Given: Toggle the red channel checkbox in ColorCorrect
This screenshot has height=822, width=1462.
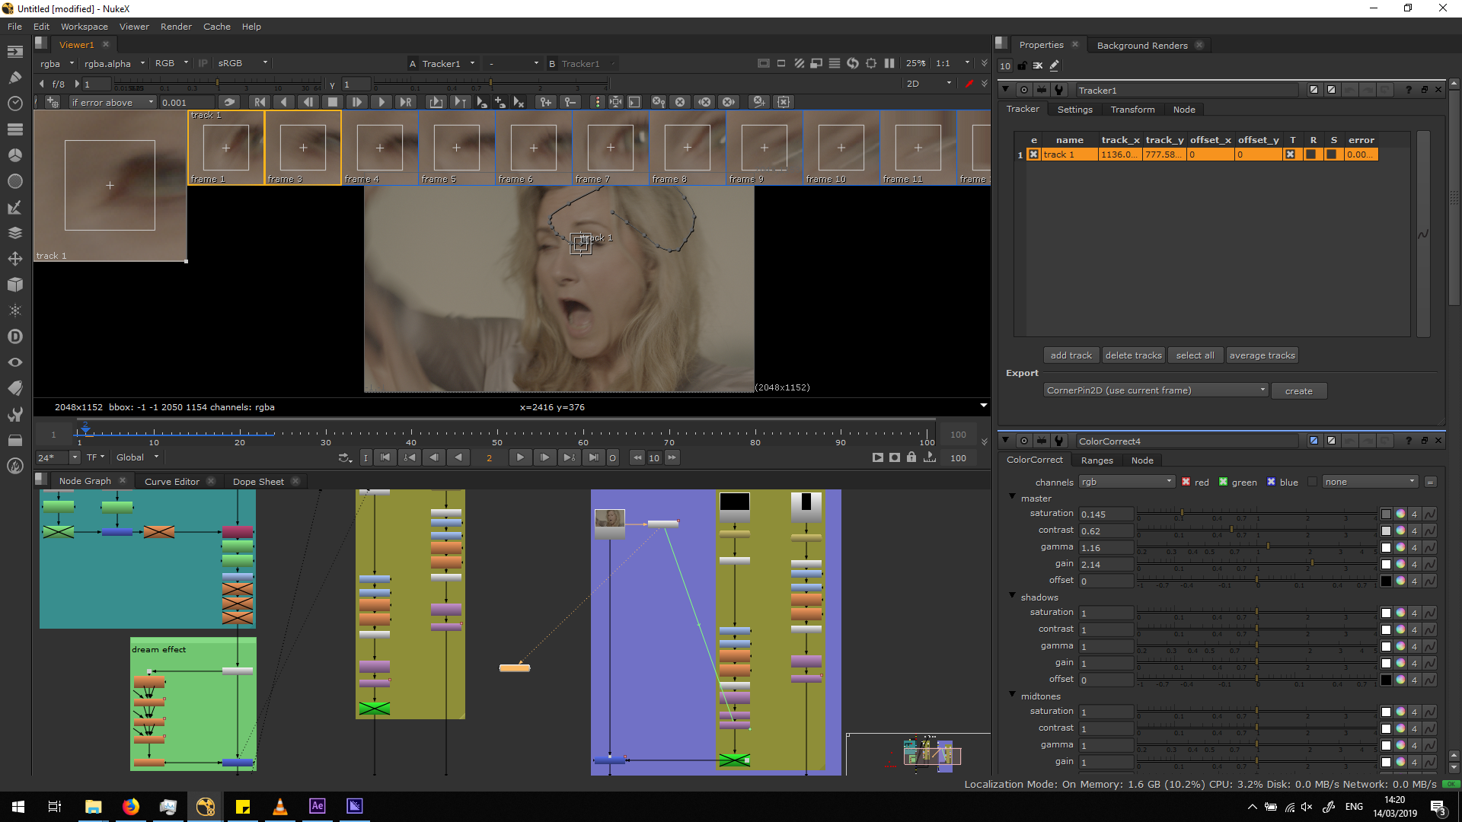Looking at the screenshot, I should (x=1186, y=482).
